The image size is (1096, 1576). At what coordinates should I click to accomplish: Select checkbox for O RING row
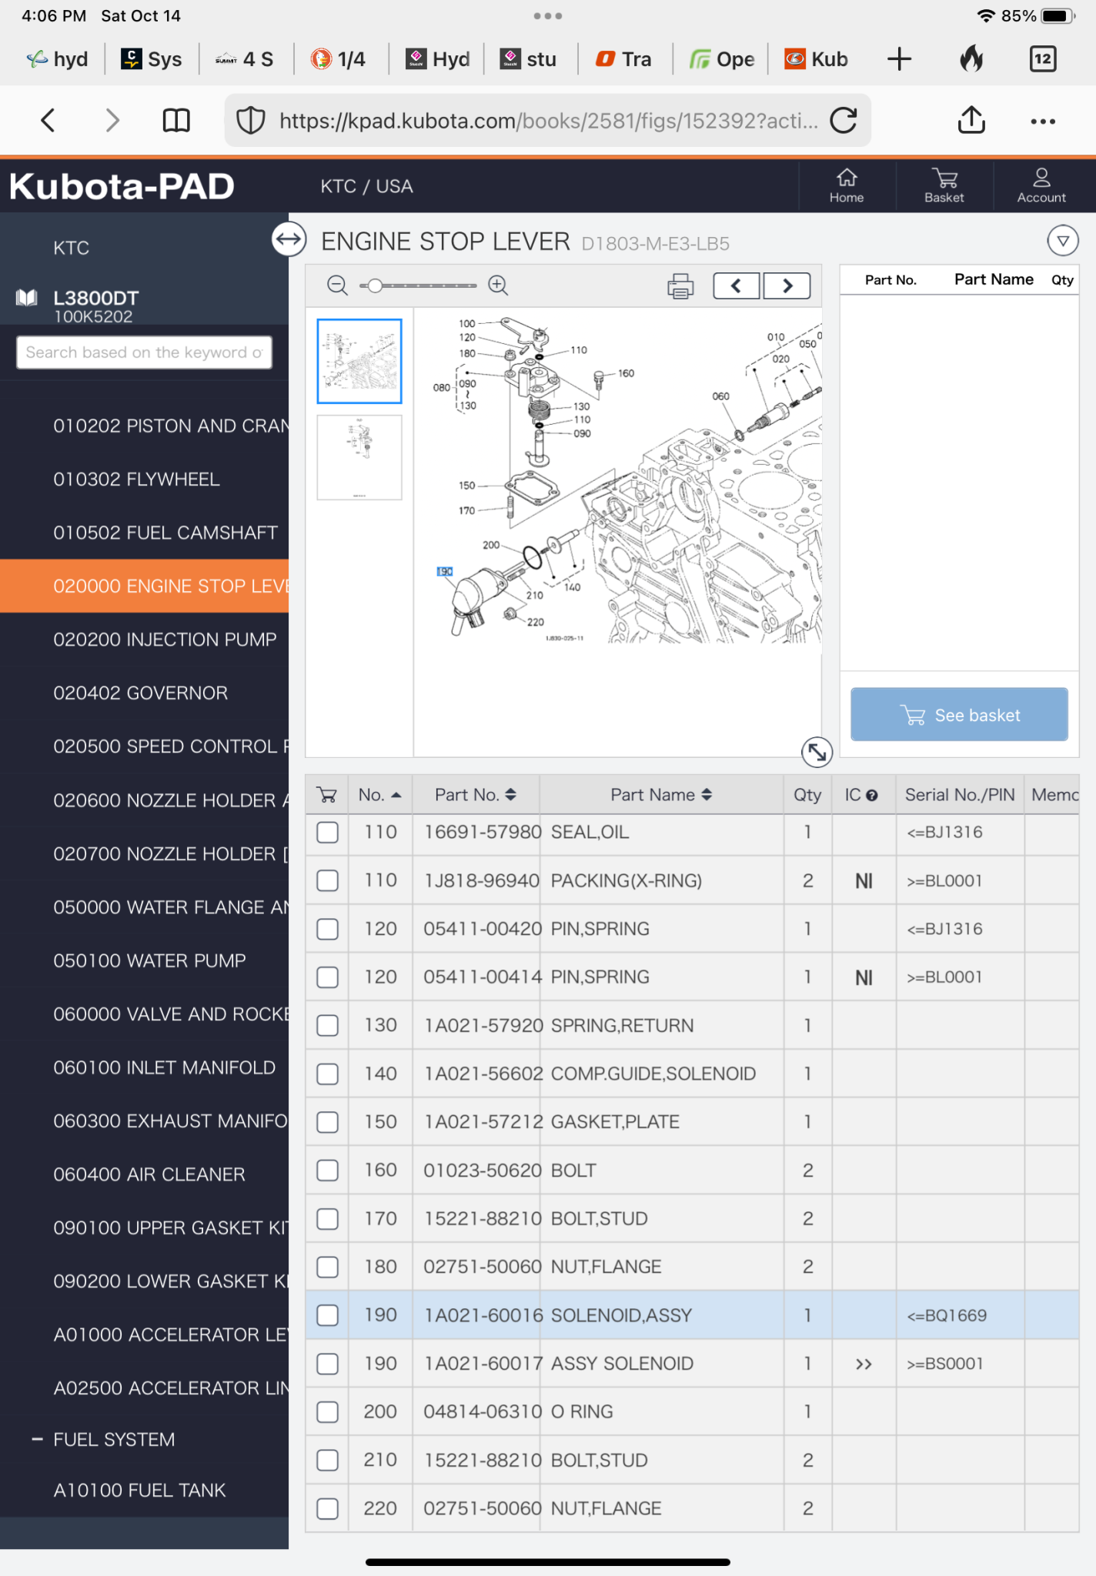coord(328,1412)
